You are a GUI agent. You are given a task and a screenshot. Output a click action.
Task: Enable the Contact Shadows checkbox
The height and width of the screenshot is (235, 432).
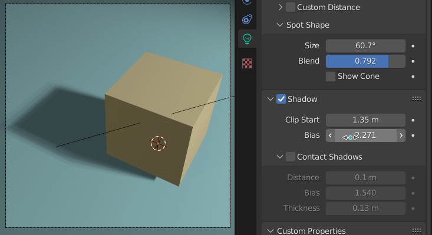(291, 157)
